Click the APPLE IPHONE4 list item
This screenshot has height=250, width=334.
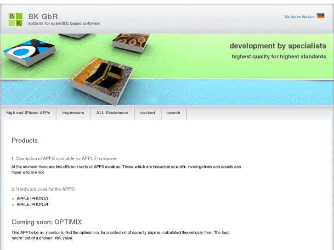32,205
